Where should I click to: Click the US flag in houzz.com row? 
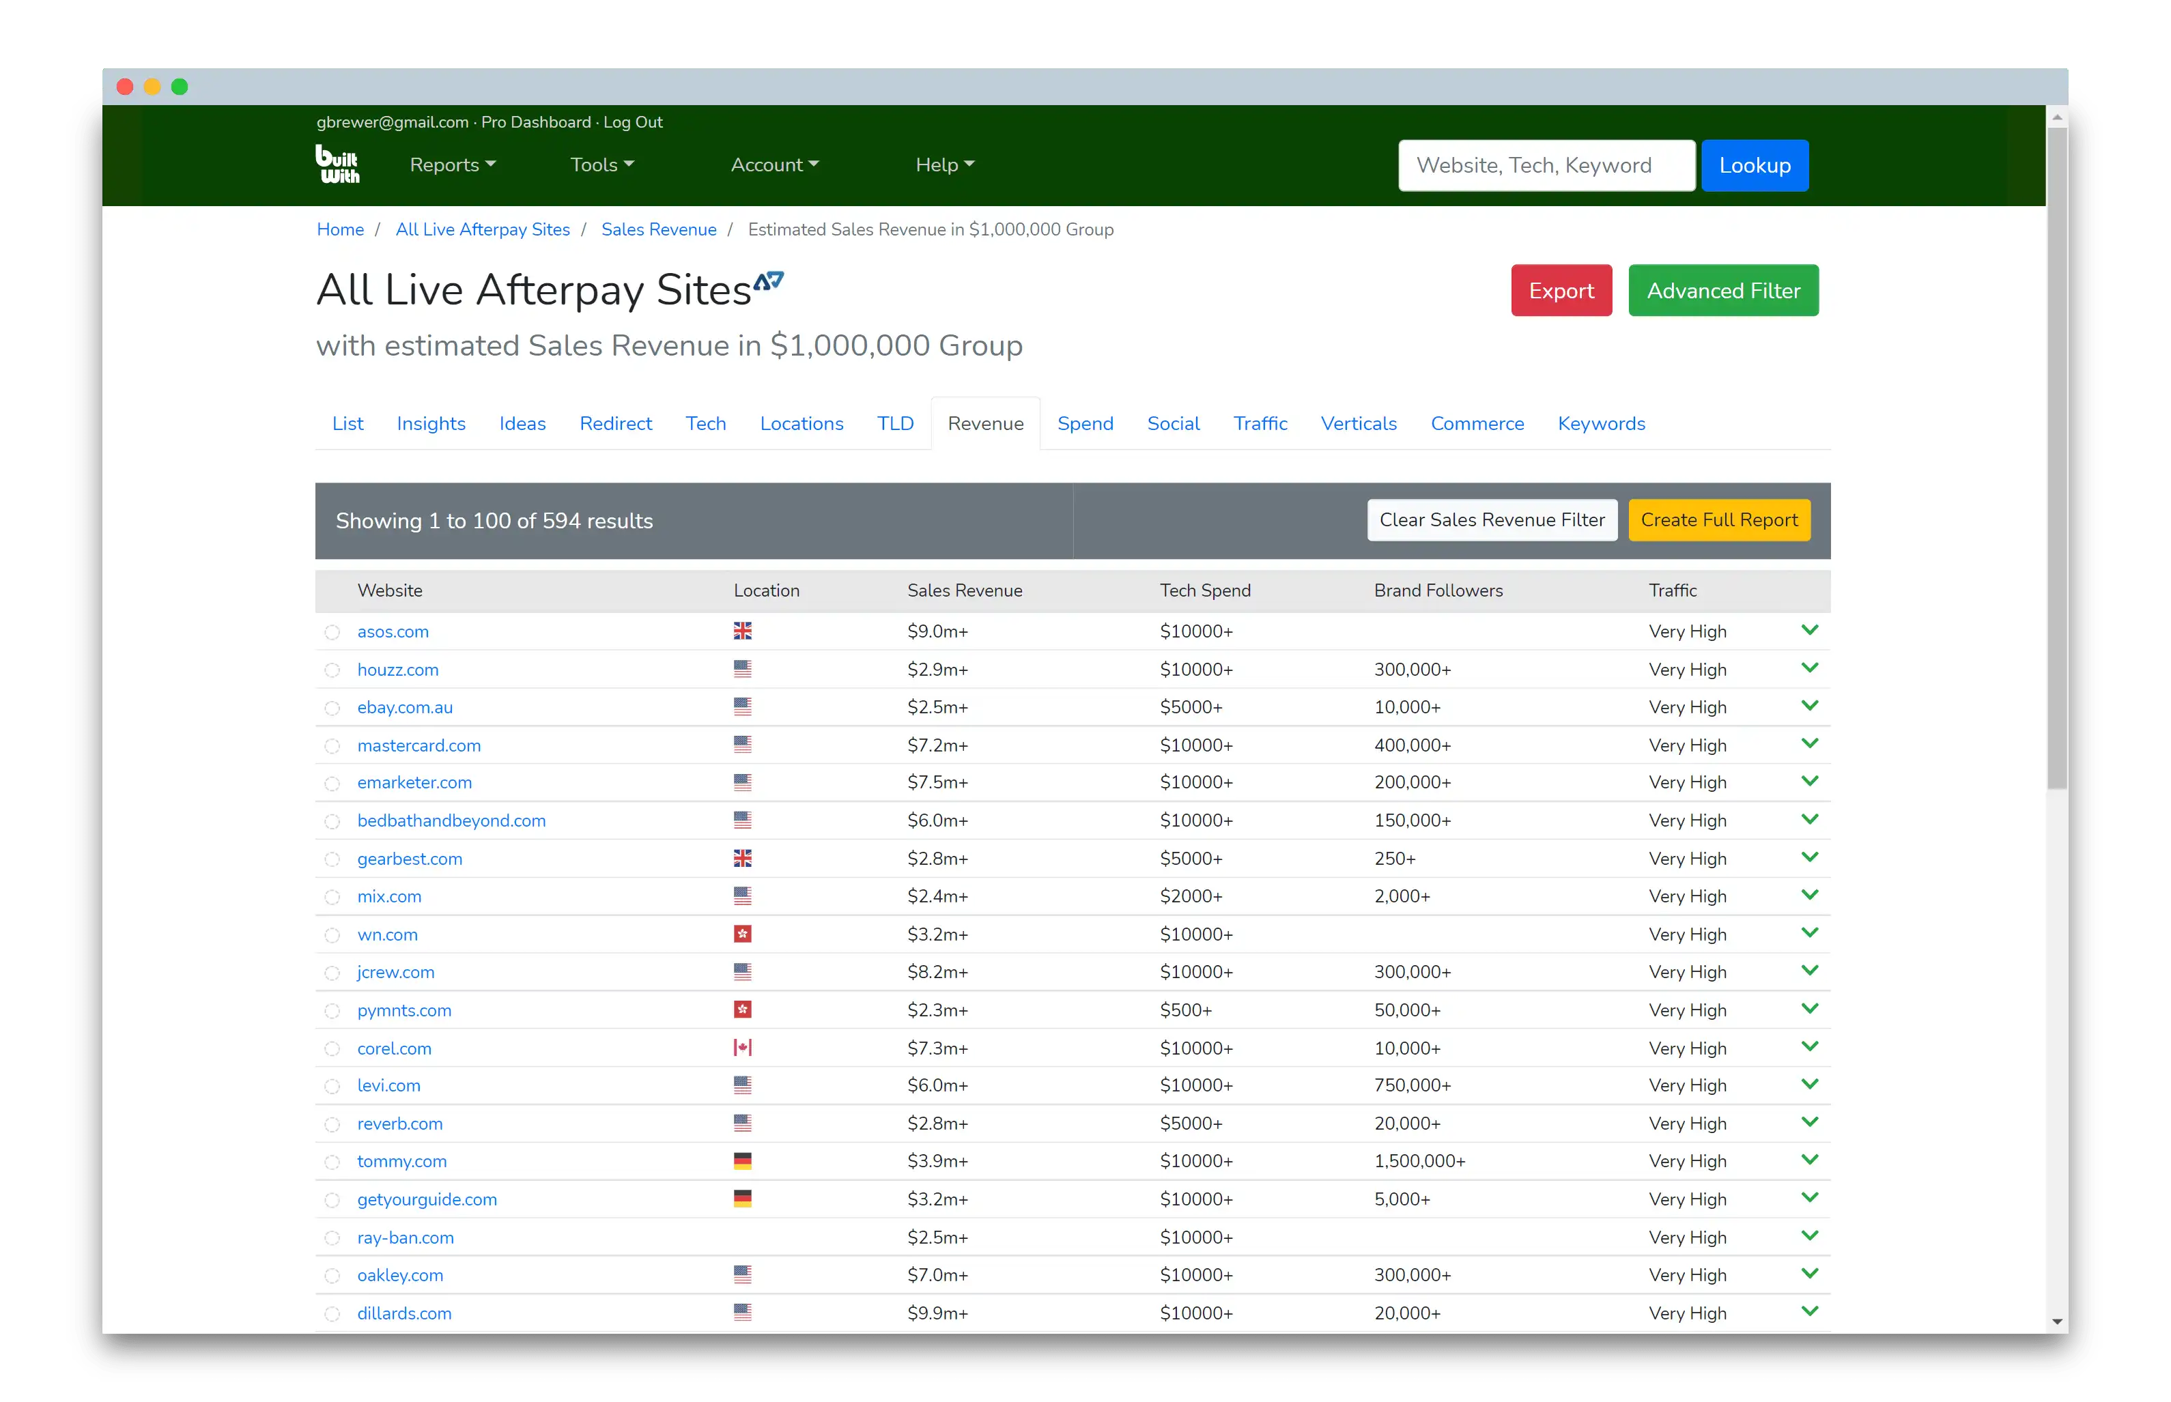pos(743,669)
